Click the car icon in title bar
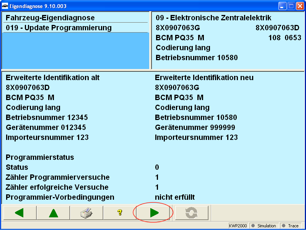 pos(5,6)
